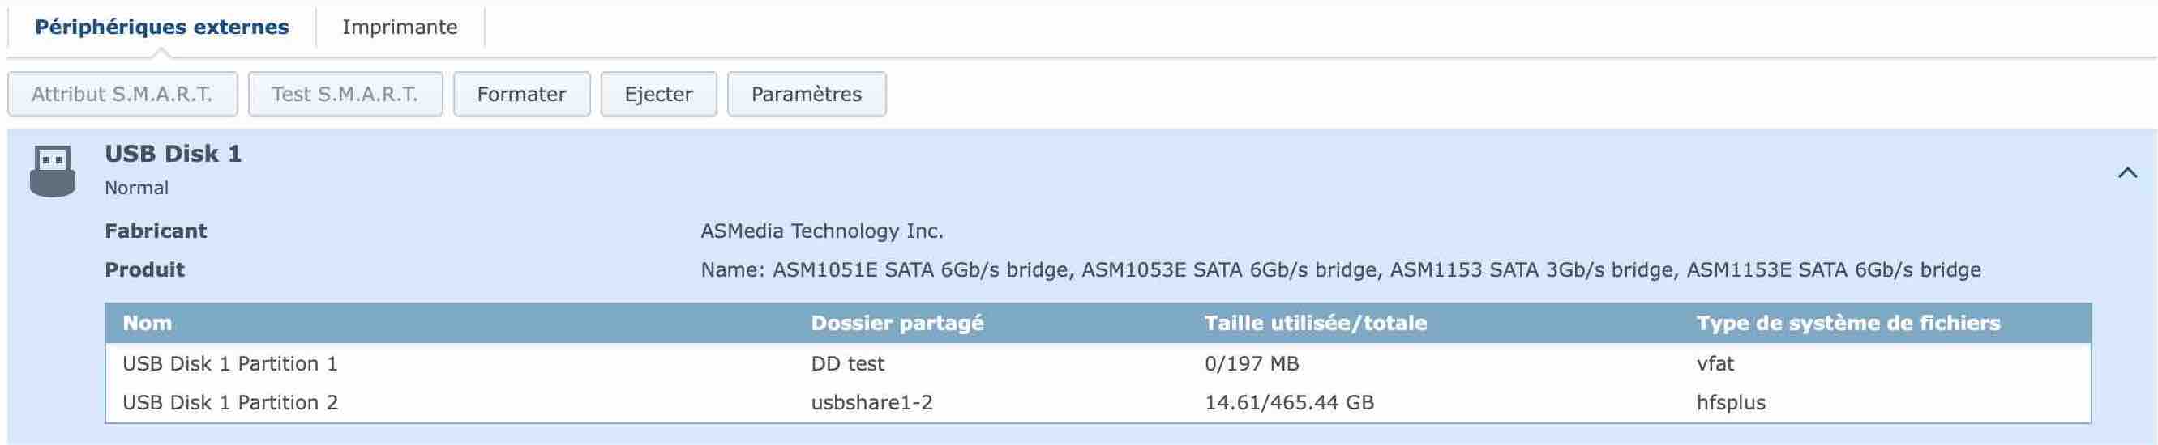The image size is (2158, 445).
Task: Click the USB drive icon
Action: click(x=52, y=171)
